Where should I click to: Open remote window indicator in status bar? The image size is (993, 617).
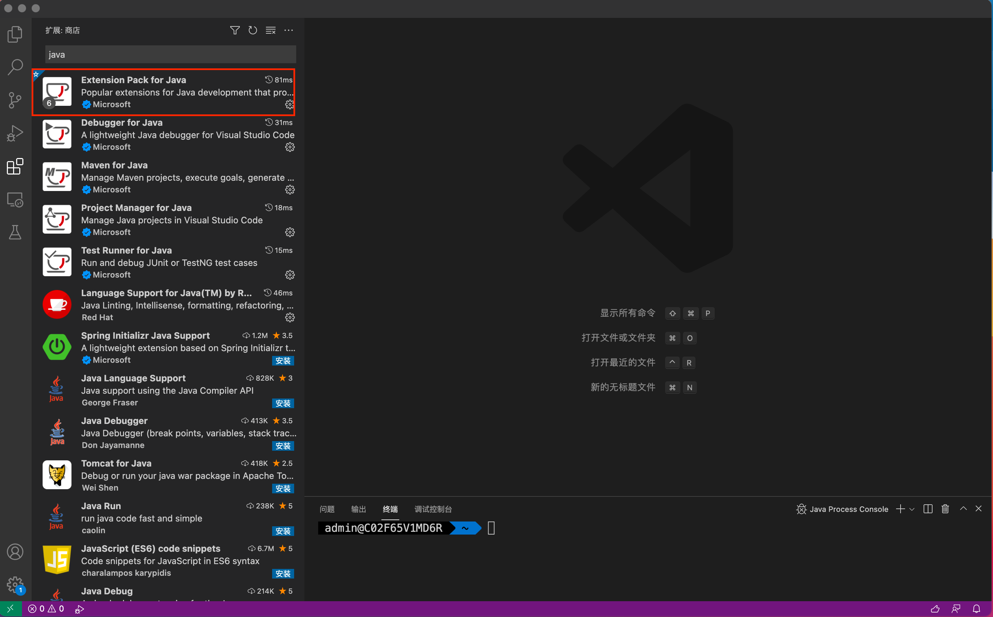pyautogui.click(x=11, y=609)
